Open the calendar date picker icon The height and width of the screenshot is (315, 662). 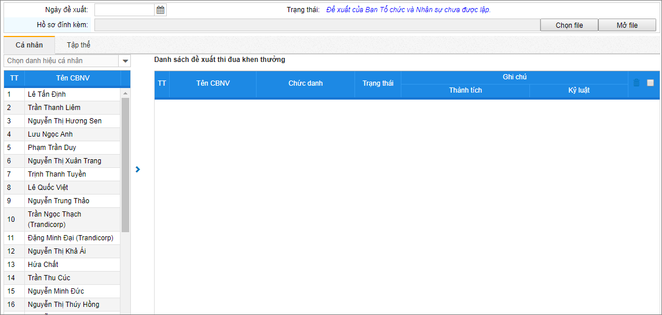pos(160,10)
